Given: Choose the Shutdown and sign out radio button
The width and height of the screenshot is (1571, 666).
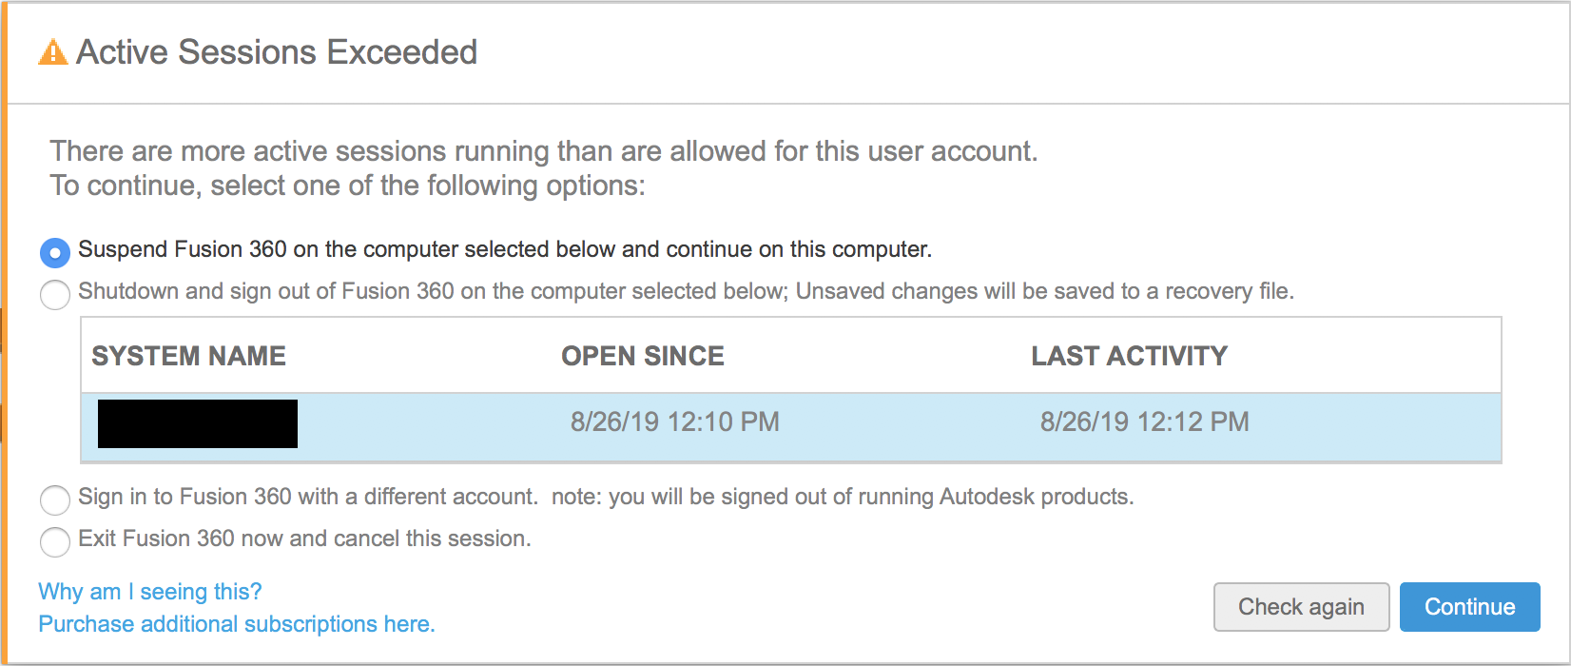Looking at the screenshot, I should coord(55,295).
